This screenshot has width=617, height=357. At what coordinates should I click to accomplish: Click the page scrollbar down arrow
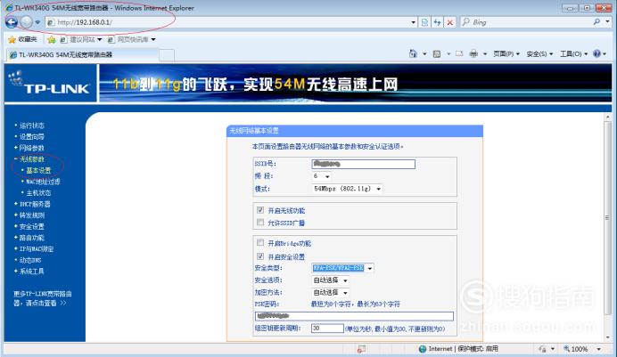tap(607, 337)
